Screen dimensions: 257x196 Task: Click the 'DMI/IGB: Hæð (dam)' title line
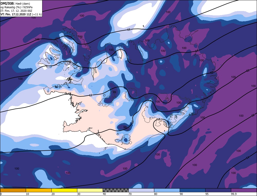pos(15,3)
